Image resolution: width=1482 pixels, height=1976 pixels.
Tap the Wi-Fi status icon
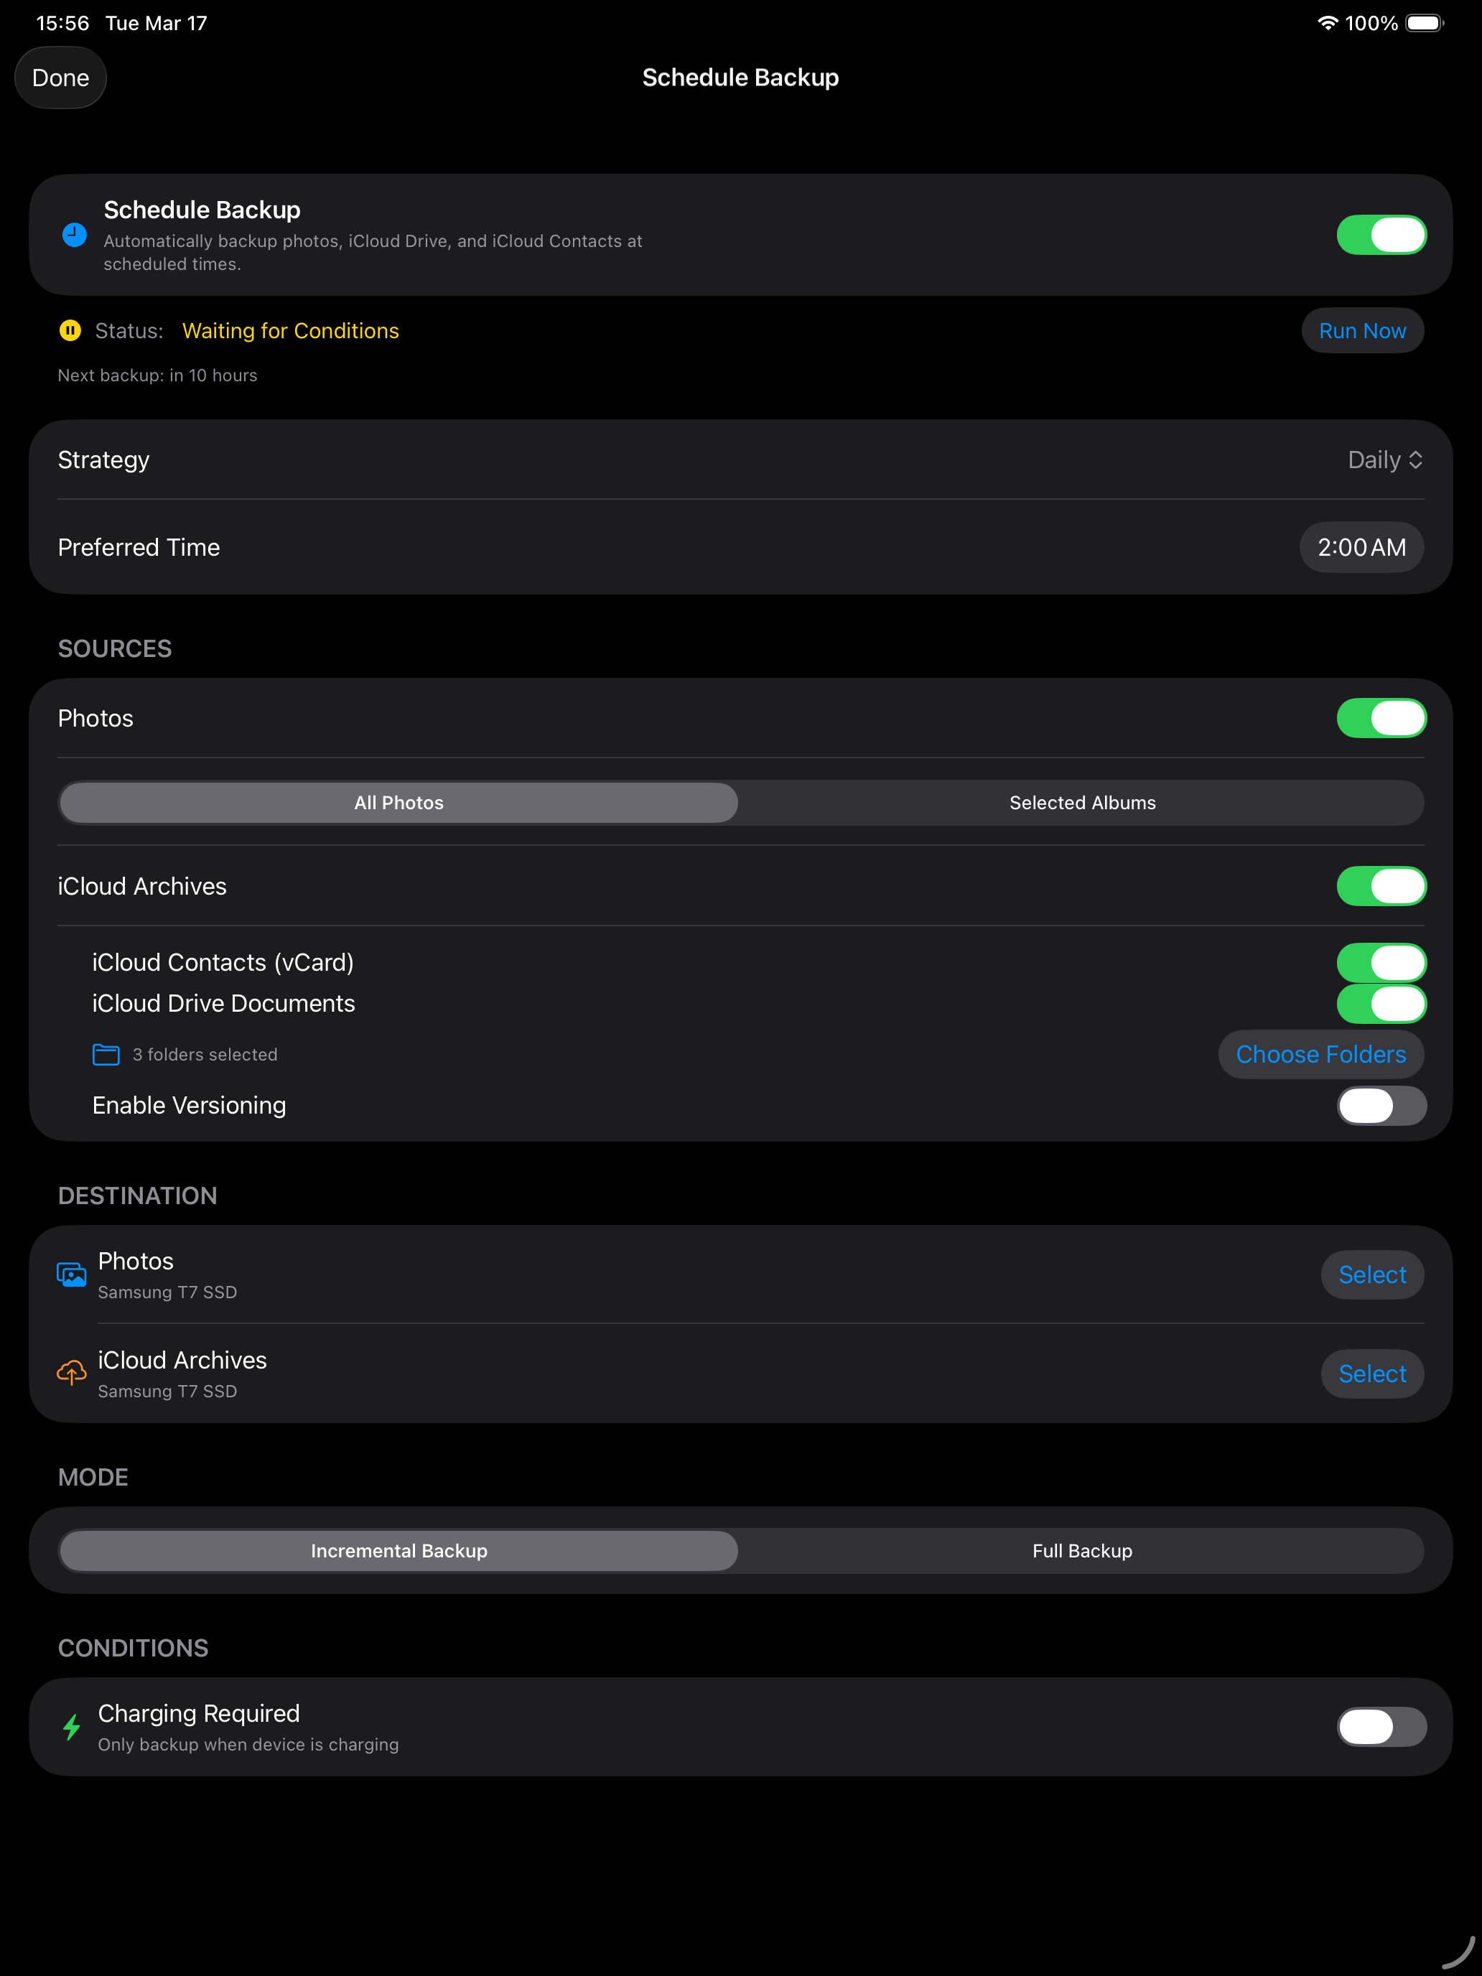1328,23
